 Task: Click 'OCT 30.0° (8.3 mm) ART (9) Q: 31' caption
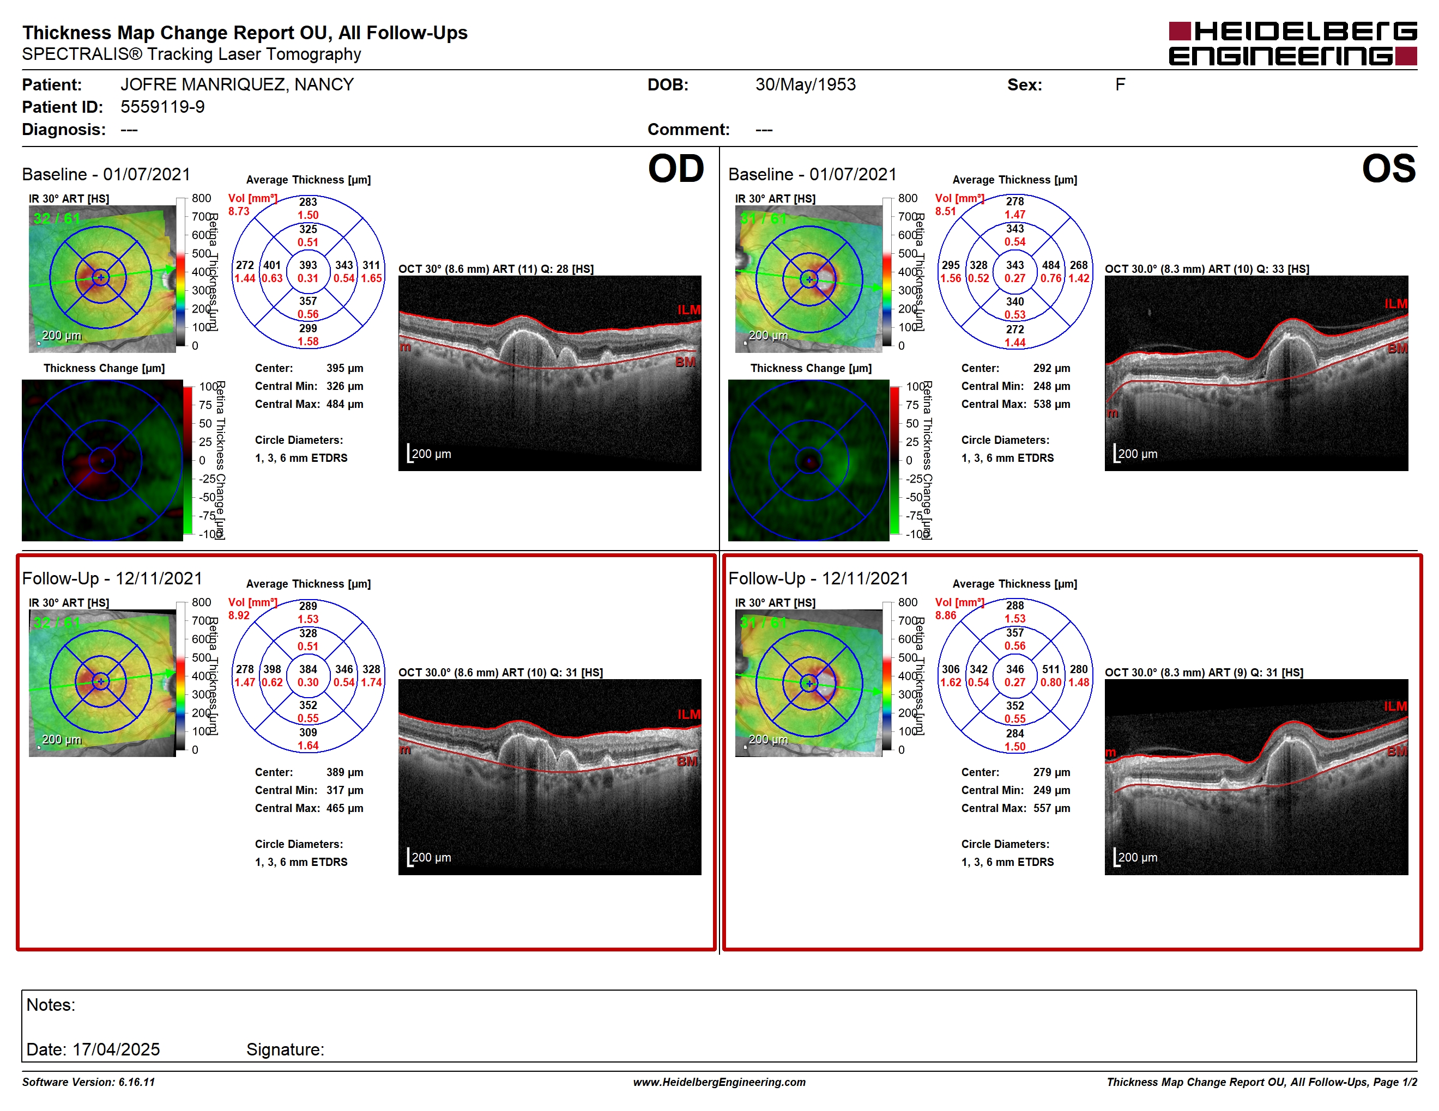[1204, 673]
